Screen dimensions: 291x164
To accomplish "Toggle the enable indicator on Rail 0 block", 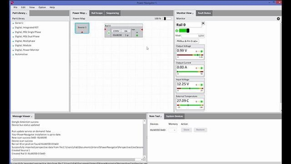I will (x=137, y=35).
